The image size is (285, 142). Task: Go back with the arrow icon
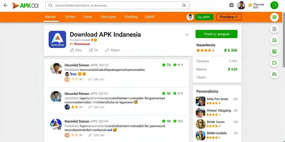pyautogui.click(x=6, y=5)
